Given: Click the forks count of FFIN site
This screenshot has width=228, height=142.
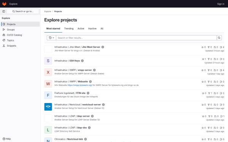Looking at the screenshot, I should 210,93.
